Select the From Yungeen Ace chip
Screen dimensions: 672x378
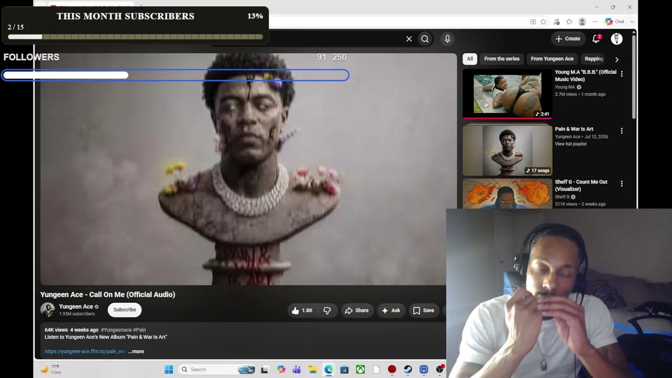pos(552,59)
